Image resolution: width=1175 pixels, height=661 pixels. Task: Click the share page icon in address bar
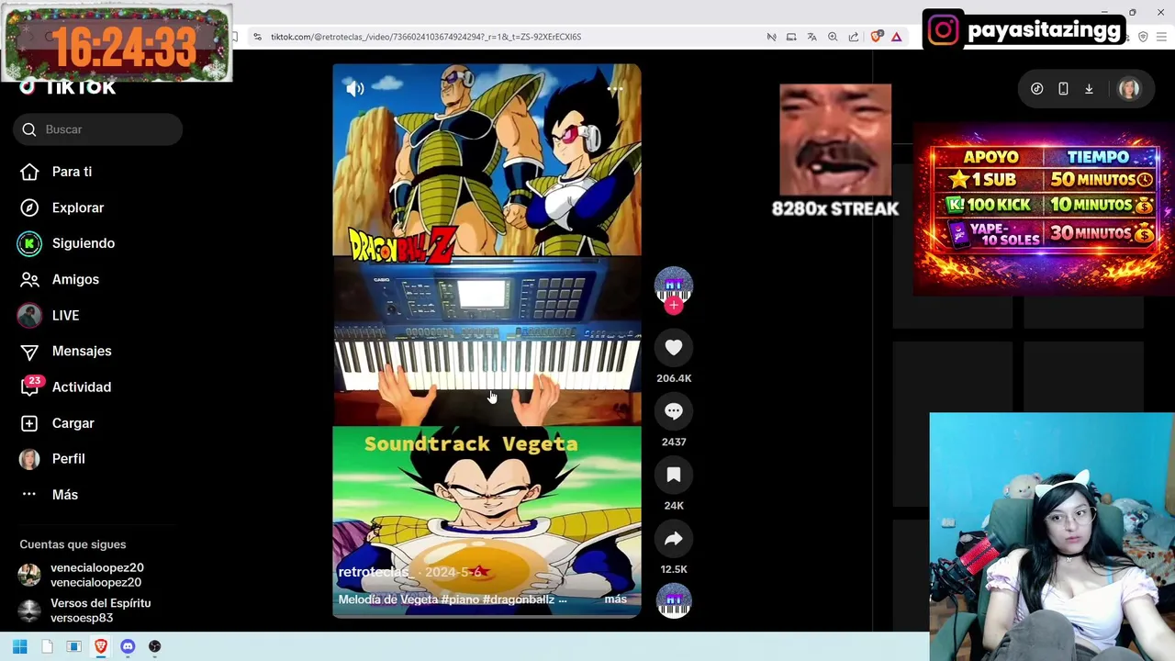click(854, 37)
